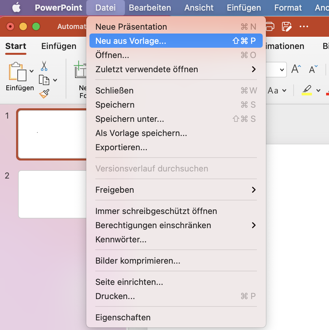Expand Zuletzt verwendete öffnen submenu
Screen dimensions: 329x330
coord(176,69)
